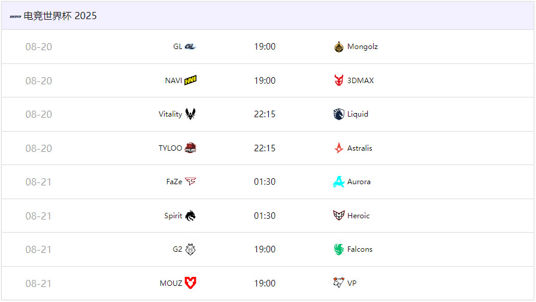The image size is (536, 302).
Task: Click the FaZe logo icon
Action: click(x=190, y=182)
